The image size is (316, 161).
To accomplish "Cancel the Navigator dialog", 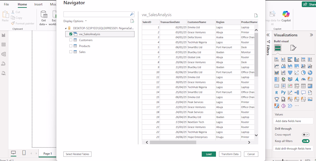I will click(x=251, y=154).
